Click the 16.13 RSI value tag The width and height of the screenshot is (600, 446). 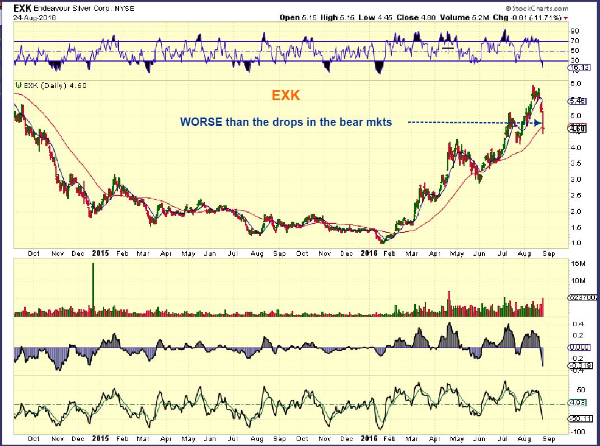pyautogui.click(x=579, y=68)
